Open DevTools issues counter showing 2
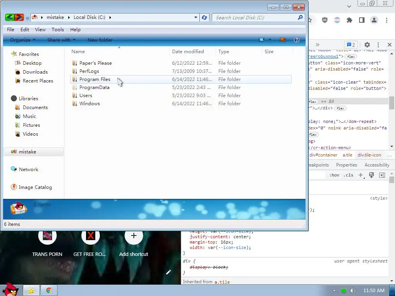 point(351,45)
